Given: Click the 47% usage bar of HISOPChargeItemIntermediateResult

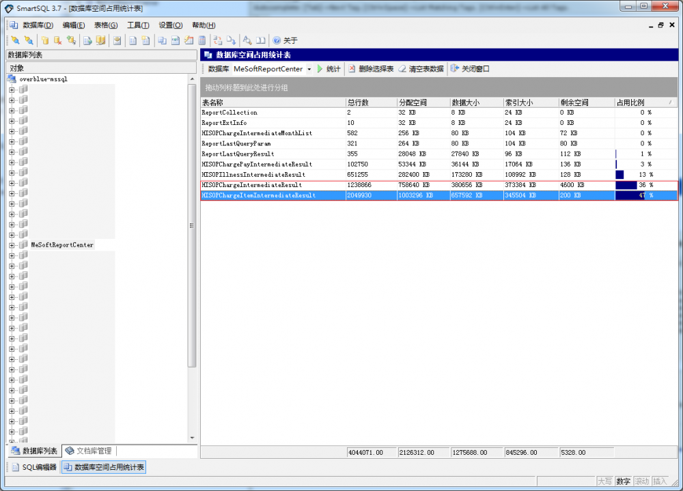Looking at the screenshot, I should (630, 195).
